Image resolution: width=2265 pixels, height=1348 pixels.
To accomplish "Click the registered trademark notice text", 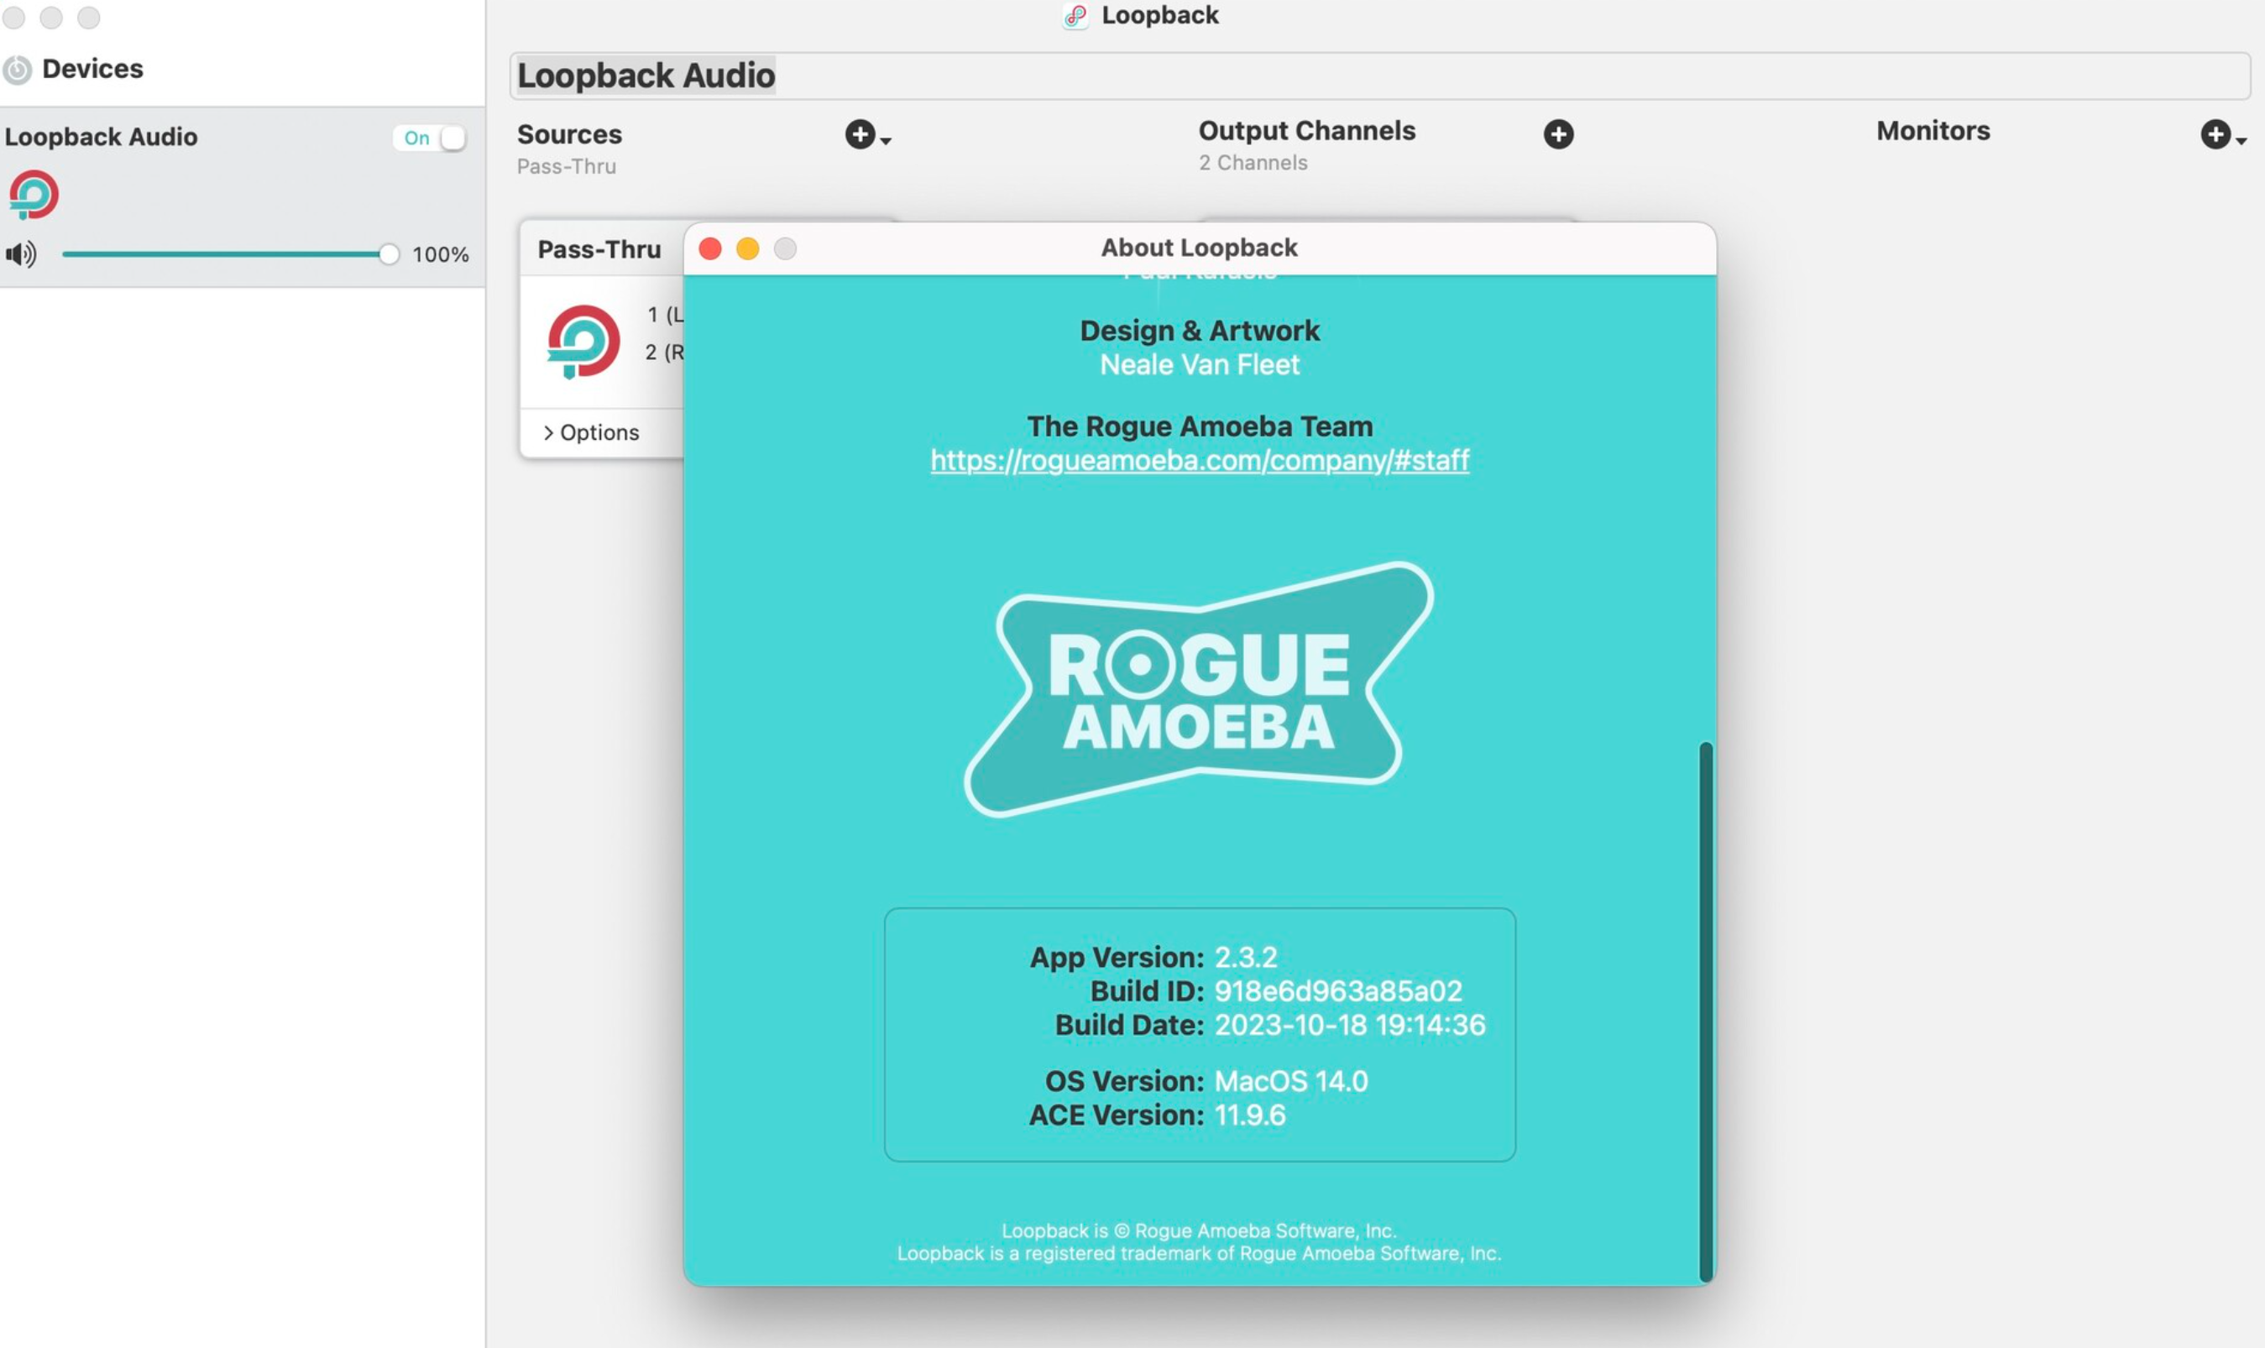I will tap(1198, 1253).
